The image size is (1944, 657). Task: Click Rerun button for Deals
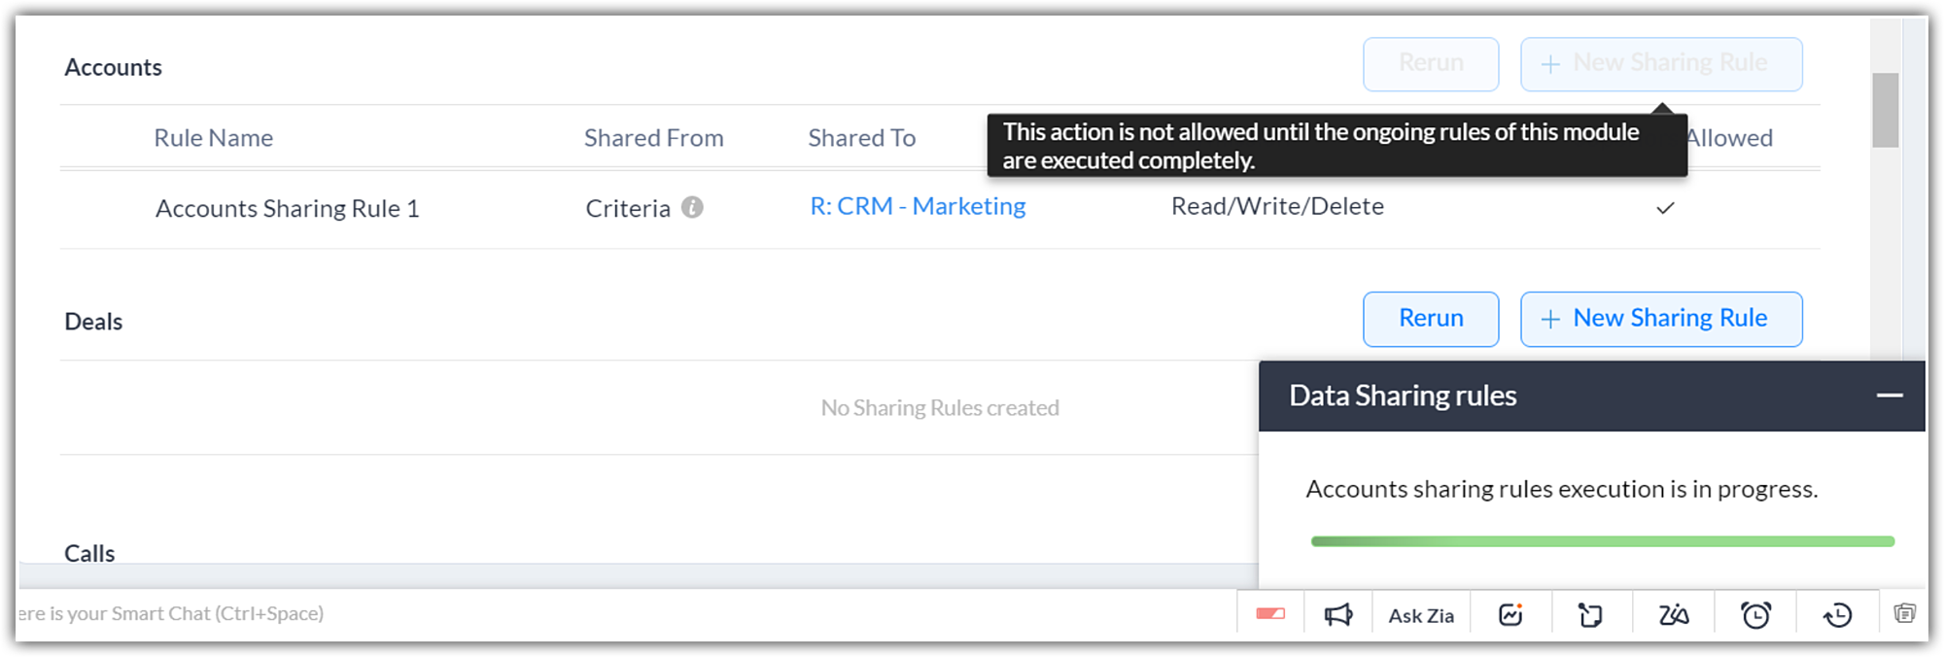pyautogui.click(x=1431, y=319)
